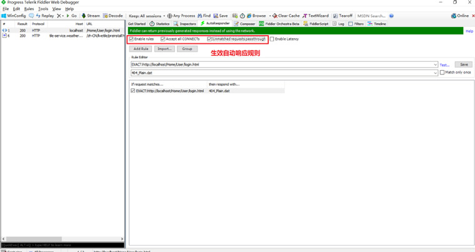Open the Rules menu
Viewport: 475px width, 252px height.
29,9
